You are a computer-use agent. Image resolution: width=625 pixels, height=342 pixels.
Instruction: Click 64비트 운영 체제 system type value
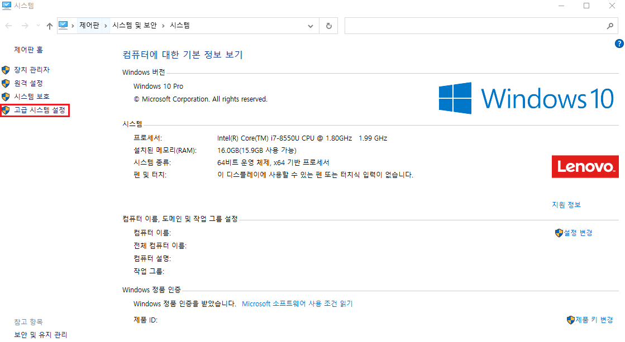tap(273, 162)
